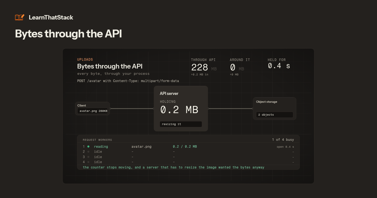The width and height of the screenshot is (377, 198).
Task: Select the grey idle dot for worker 2
Action: pyautogui.click(x=88, y=152)
